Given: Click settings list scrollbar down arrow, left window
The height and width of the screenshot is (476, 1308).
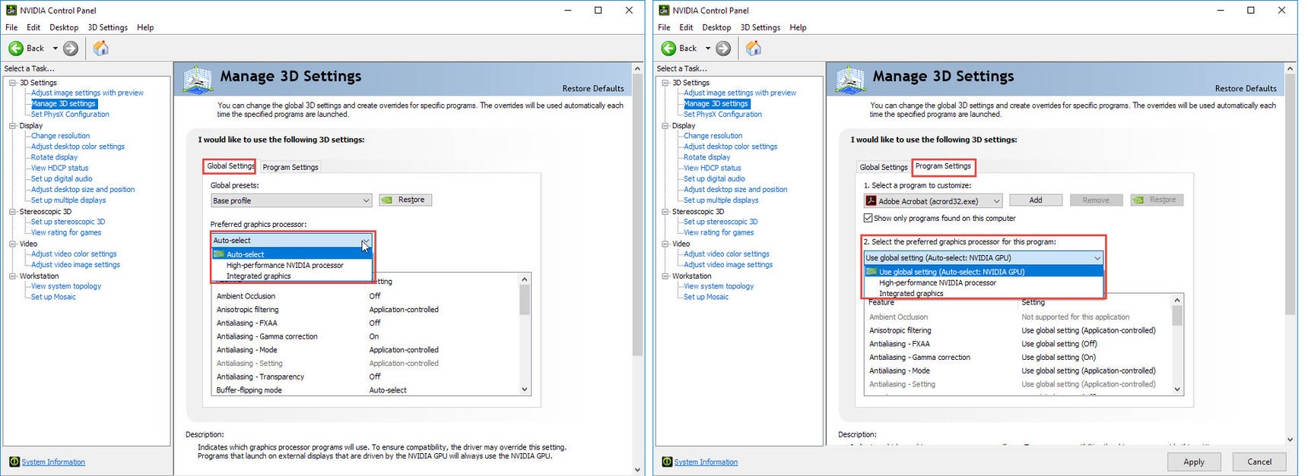Looking at the screenshot, I should pos(524,389).
